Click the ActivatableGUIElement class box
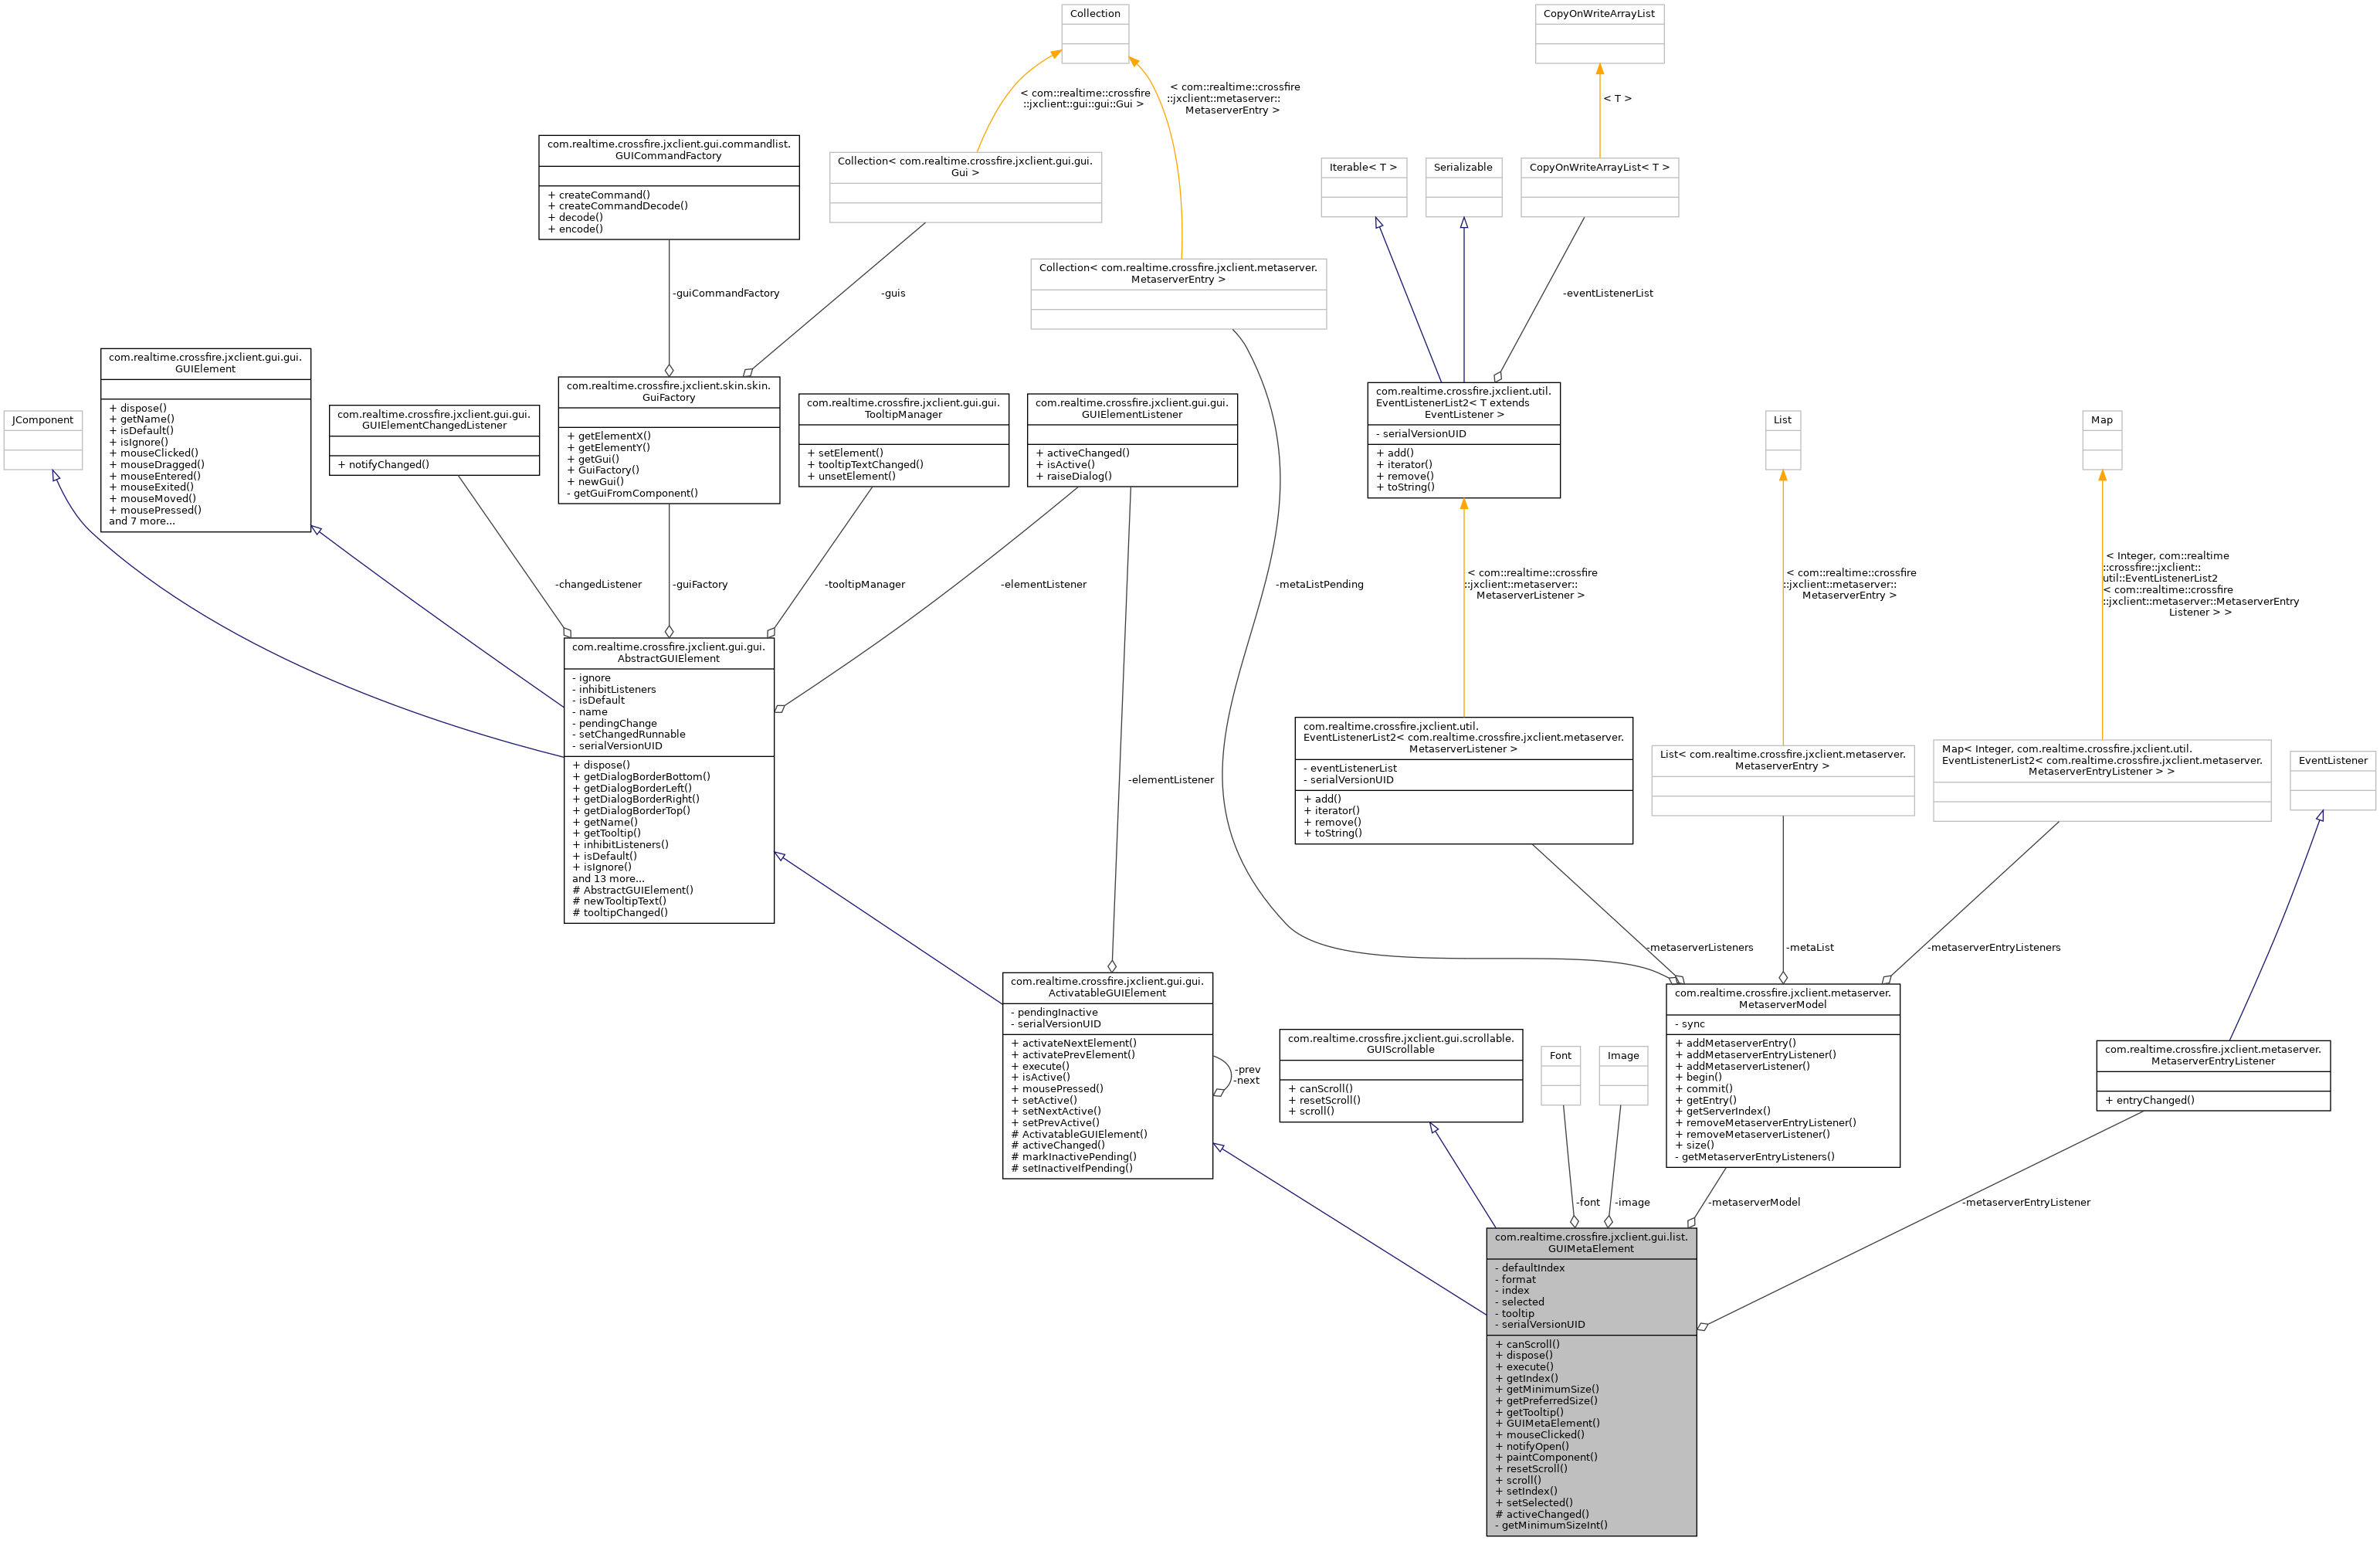 (x=1107, y=1075)
